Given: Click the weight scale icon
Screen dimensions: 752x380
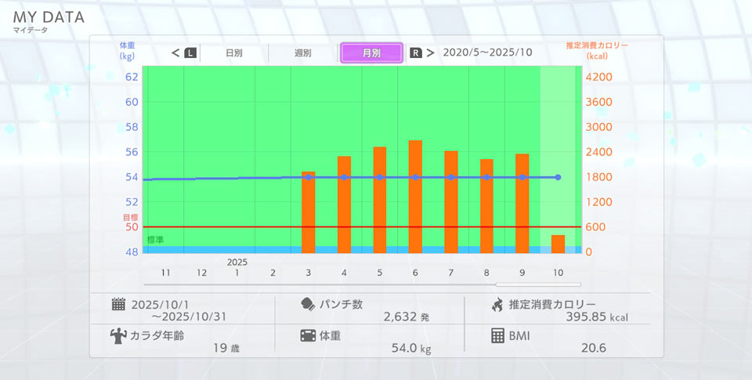Looking at the screenshot, I should click(308, 335).
